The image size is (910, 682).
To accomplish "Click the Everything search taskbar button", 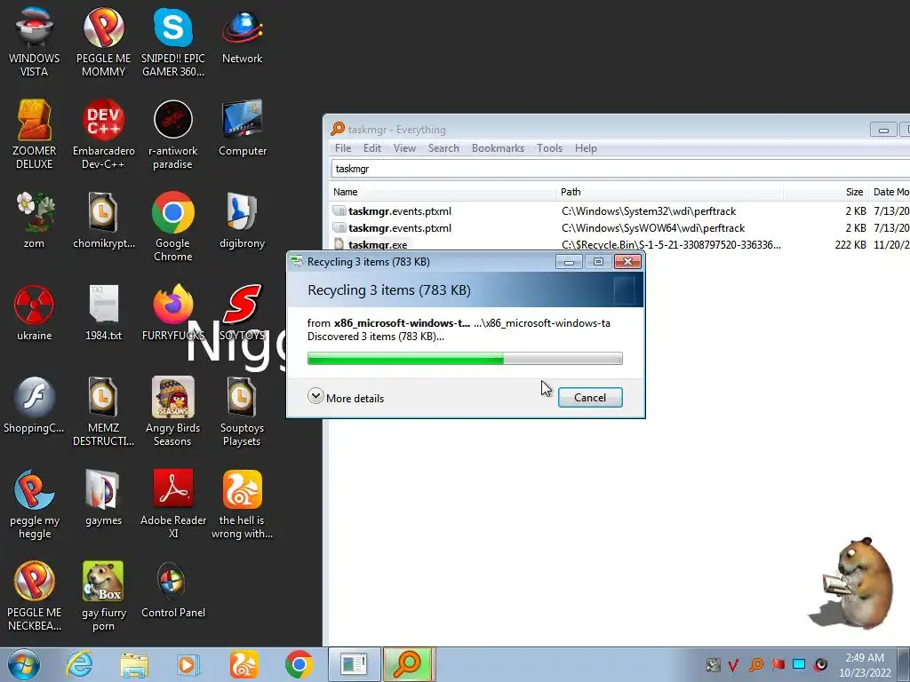I will click(409, 664).
